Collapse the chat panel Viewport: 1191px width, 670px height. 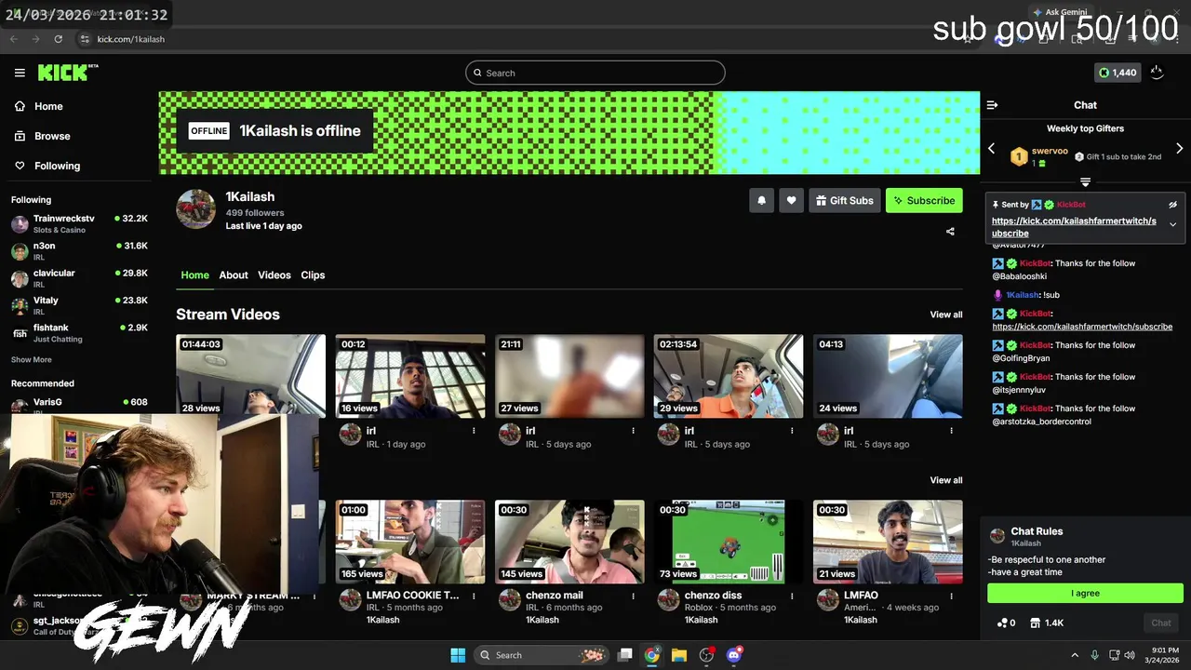coord(992,105)
